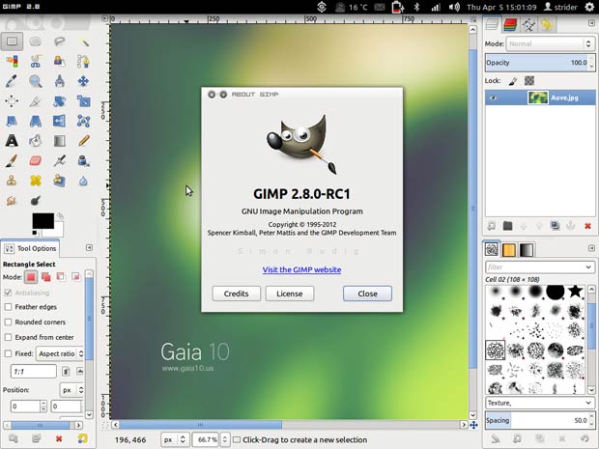Select the Fuzzy Select wand tool
Screen dimensions: 599x449
[84, 42]
